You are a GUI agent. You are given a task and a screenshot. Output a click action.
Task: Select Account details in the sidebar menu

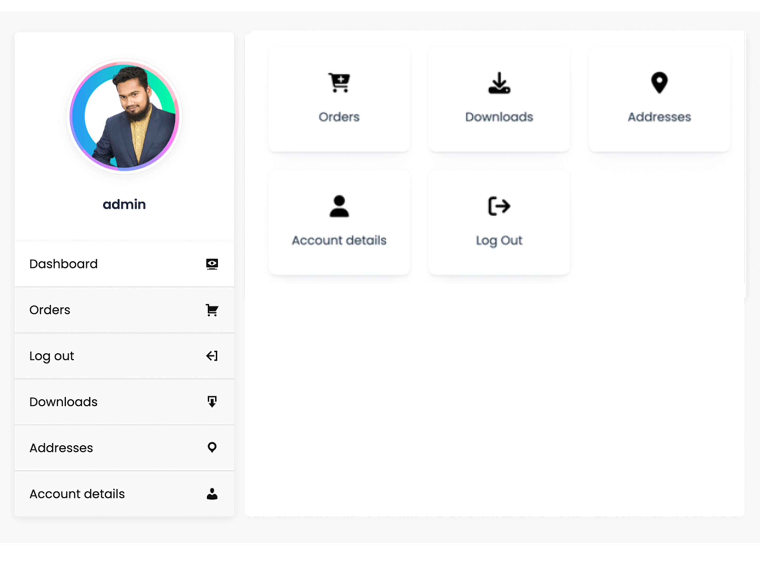(x=77, y=494)
